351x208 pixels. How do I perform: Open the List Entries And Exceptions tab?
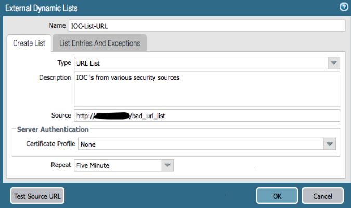[x=100, y=43]
